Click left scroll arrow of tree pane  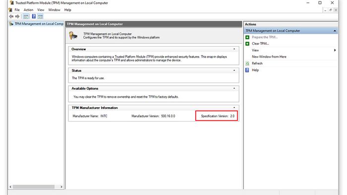[x=10, y=187]
